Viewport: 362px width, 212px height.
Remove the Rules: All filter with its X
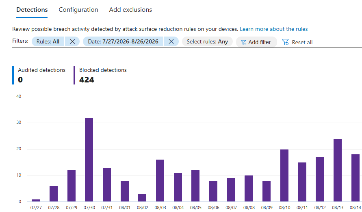tap(72, 41)
